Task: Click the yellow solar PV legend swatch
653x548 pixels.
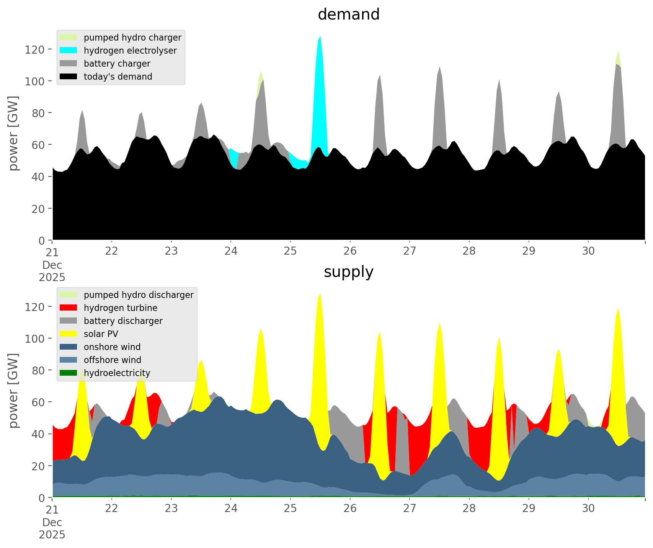Action: pos(69,334)
